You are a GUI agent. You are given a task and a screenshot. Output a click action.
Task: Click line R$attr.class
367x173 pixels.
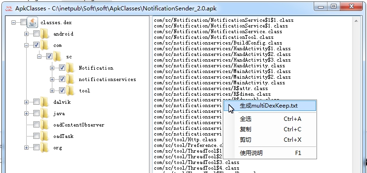pyautogui.click(x=211, y=88)
